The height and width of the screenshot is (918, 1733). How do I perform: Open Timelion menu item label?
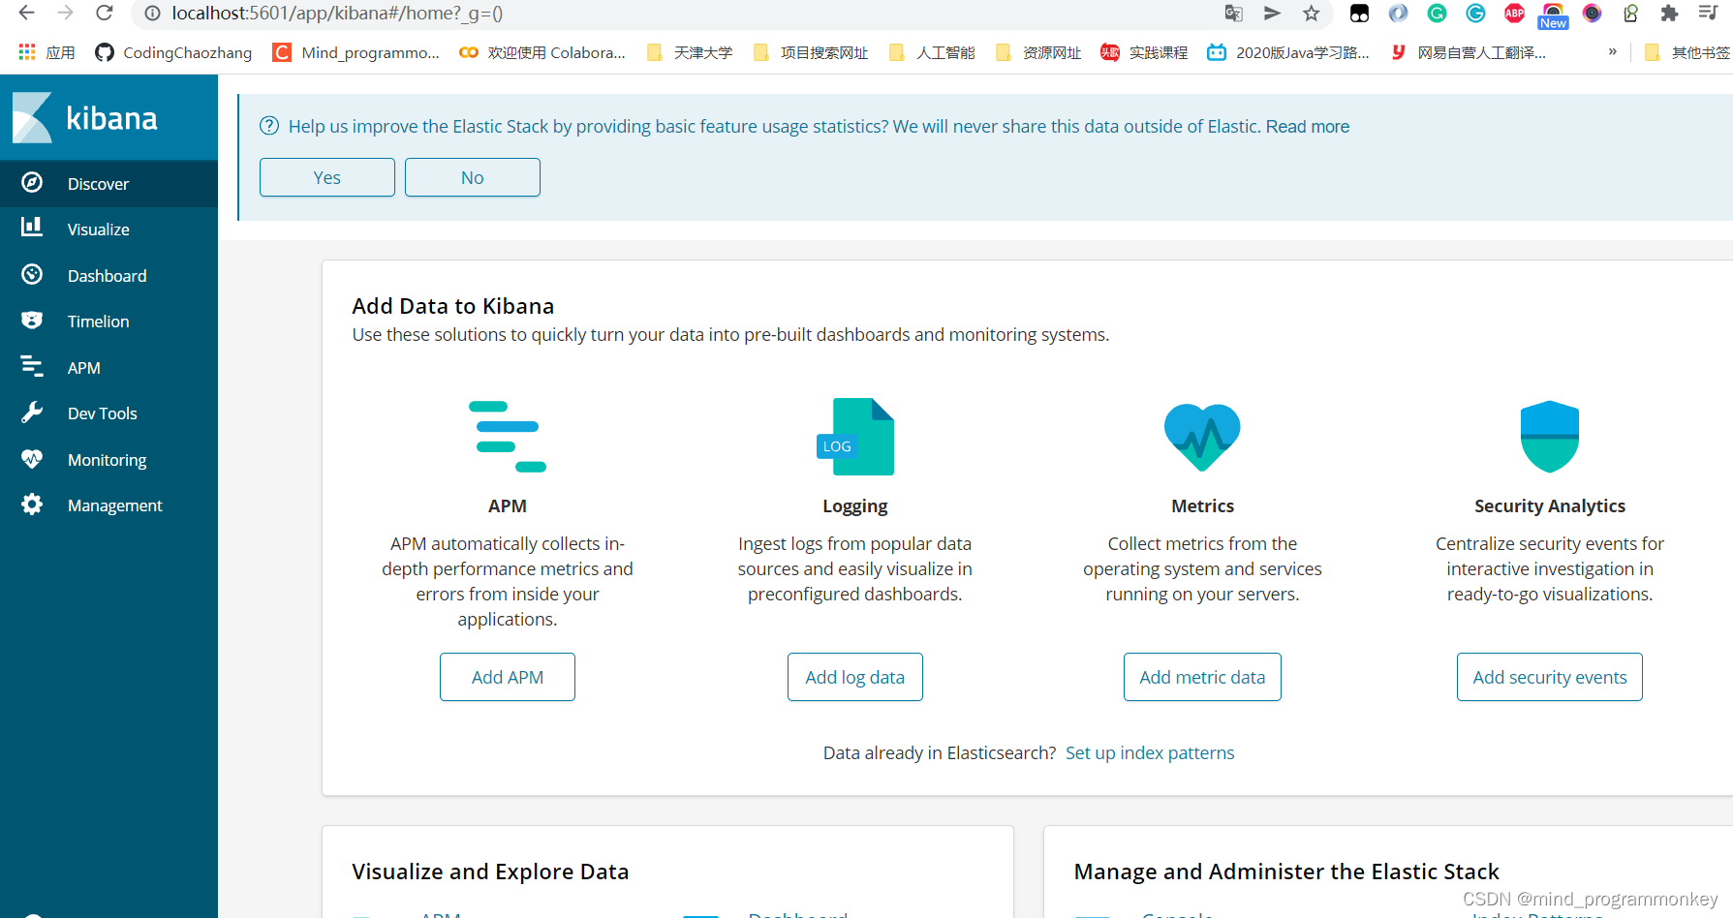click(98, 321)
